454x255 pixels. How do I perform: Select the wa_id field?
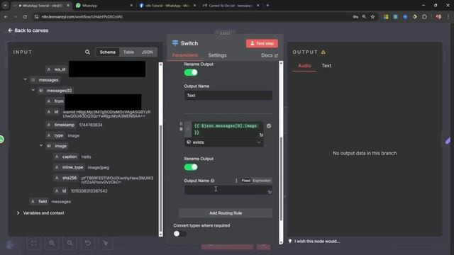pos(57,69)
